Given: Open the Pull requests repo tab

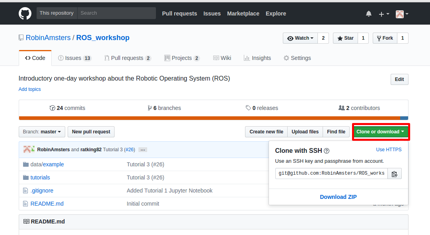Looking at the screenshot, I should pyautogui.click(x=128, y=58).
